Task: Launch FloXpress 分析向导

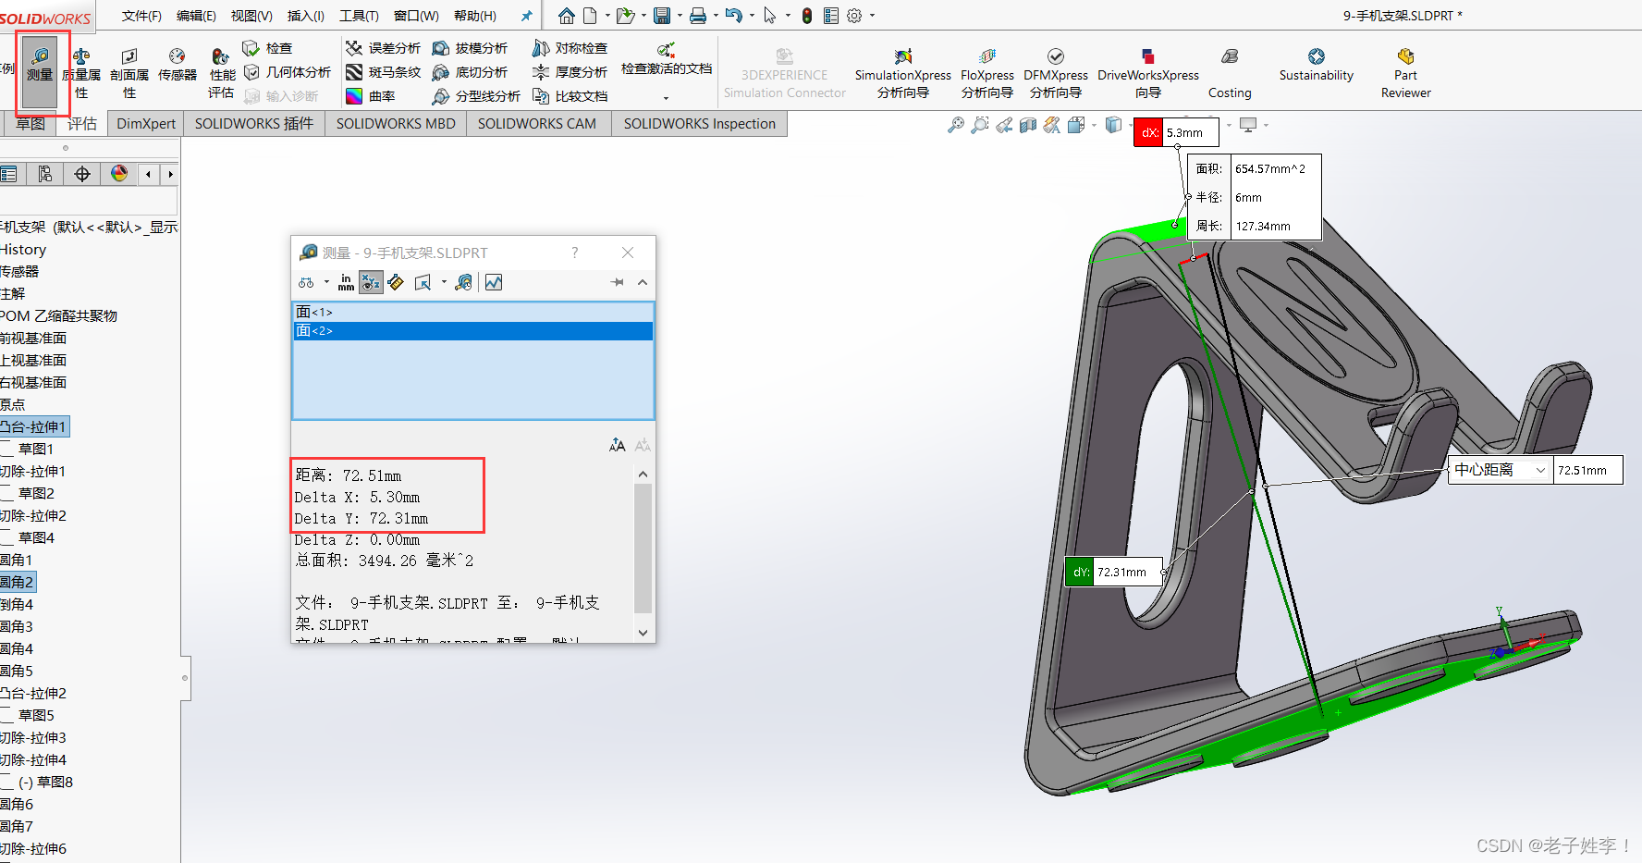Action: 986,74
